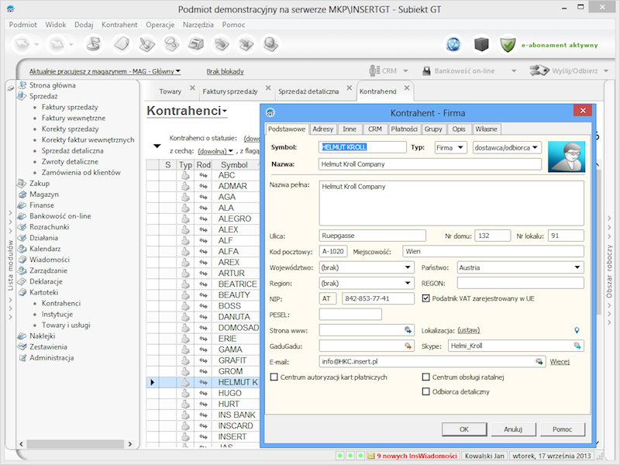Select Towary i usługi in Kartoteki
The height and width of the screenshot is (465, 620).
(x=66, y=325)
